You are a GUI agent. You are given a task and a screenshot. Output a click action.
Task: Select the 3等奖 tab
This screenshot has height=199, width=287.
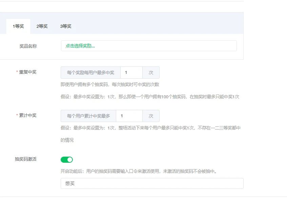[66, 26]
